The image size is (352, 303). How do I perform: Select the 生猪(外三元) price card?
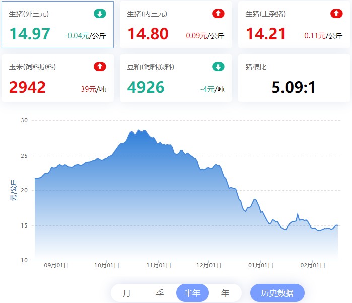pos(58,25)
